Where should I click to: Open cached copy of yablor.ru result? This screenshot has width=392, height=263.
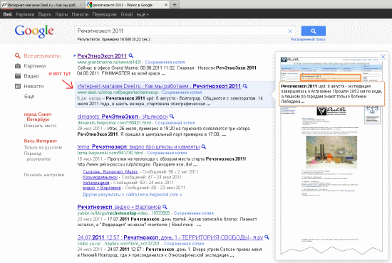[193, 213]
